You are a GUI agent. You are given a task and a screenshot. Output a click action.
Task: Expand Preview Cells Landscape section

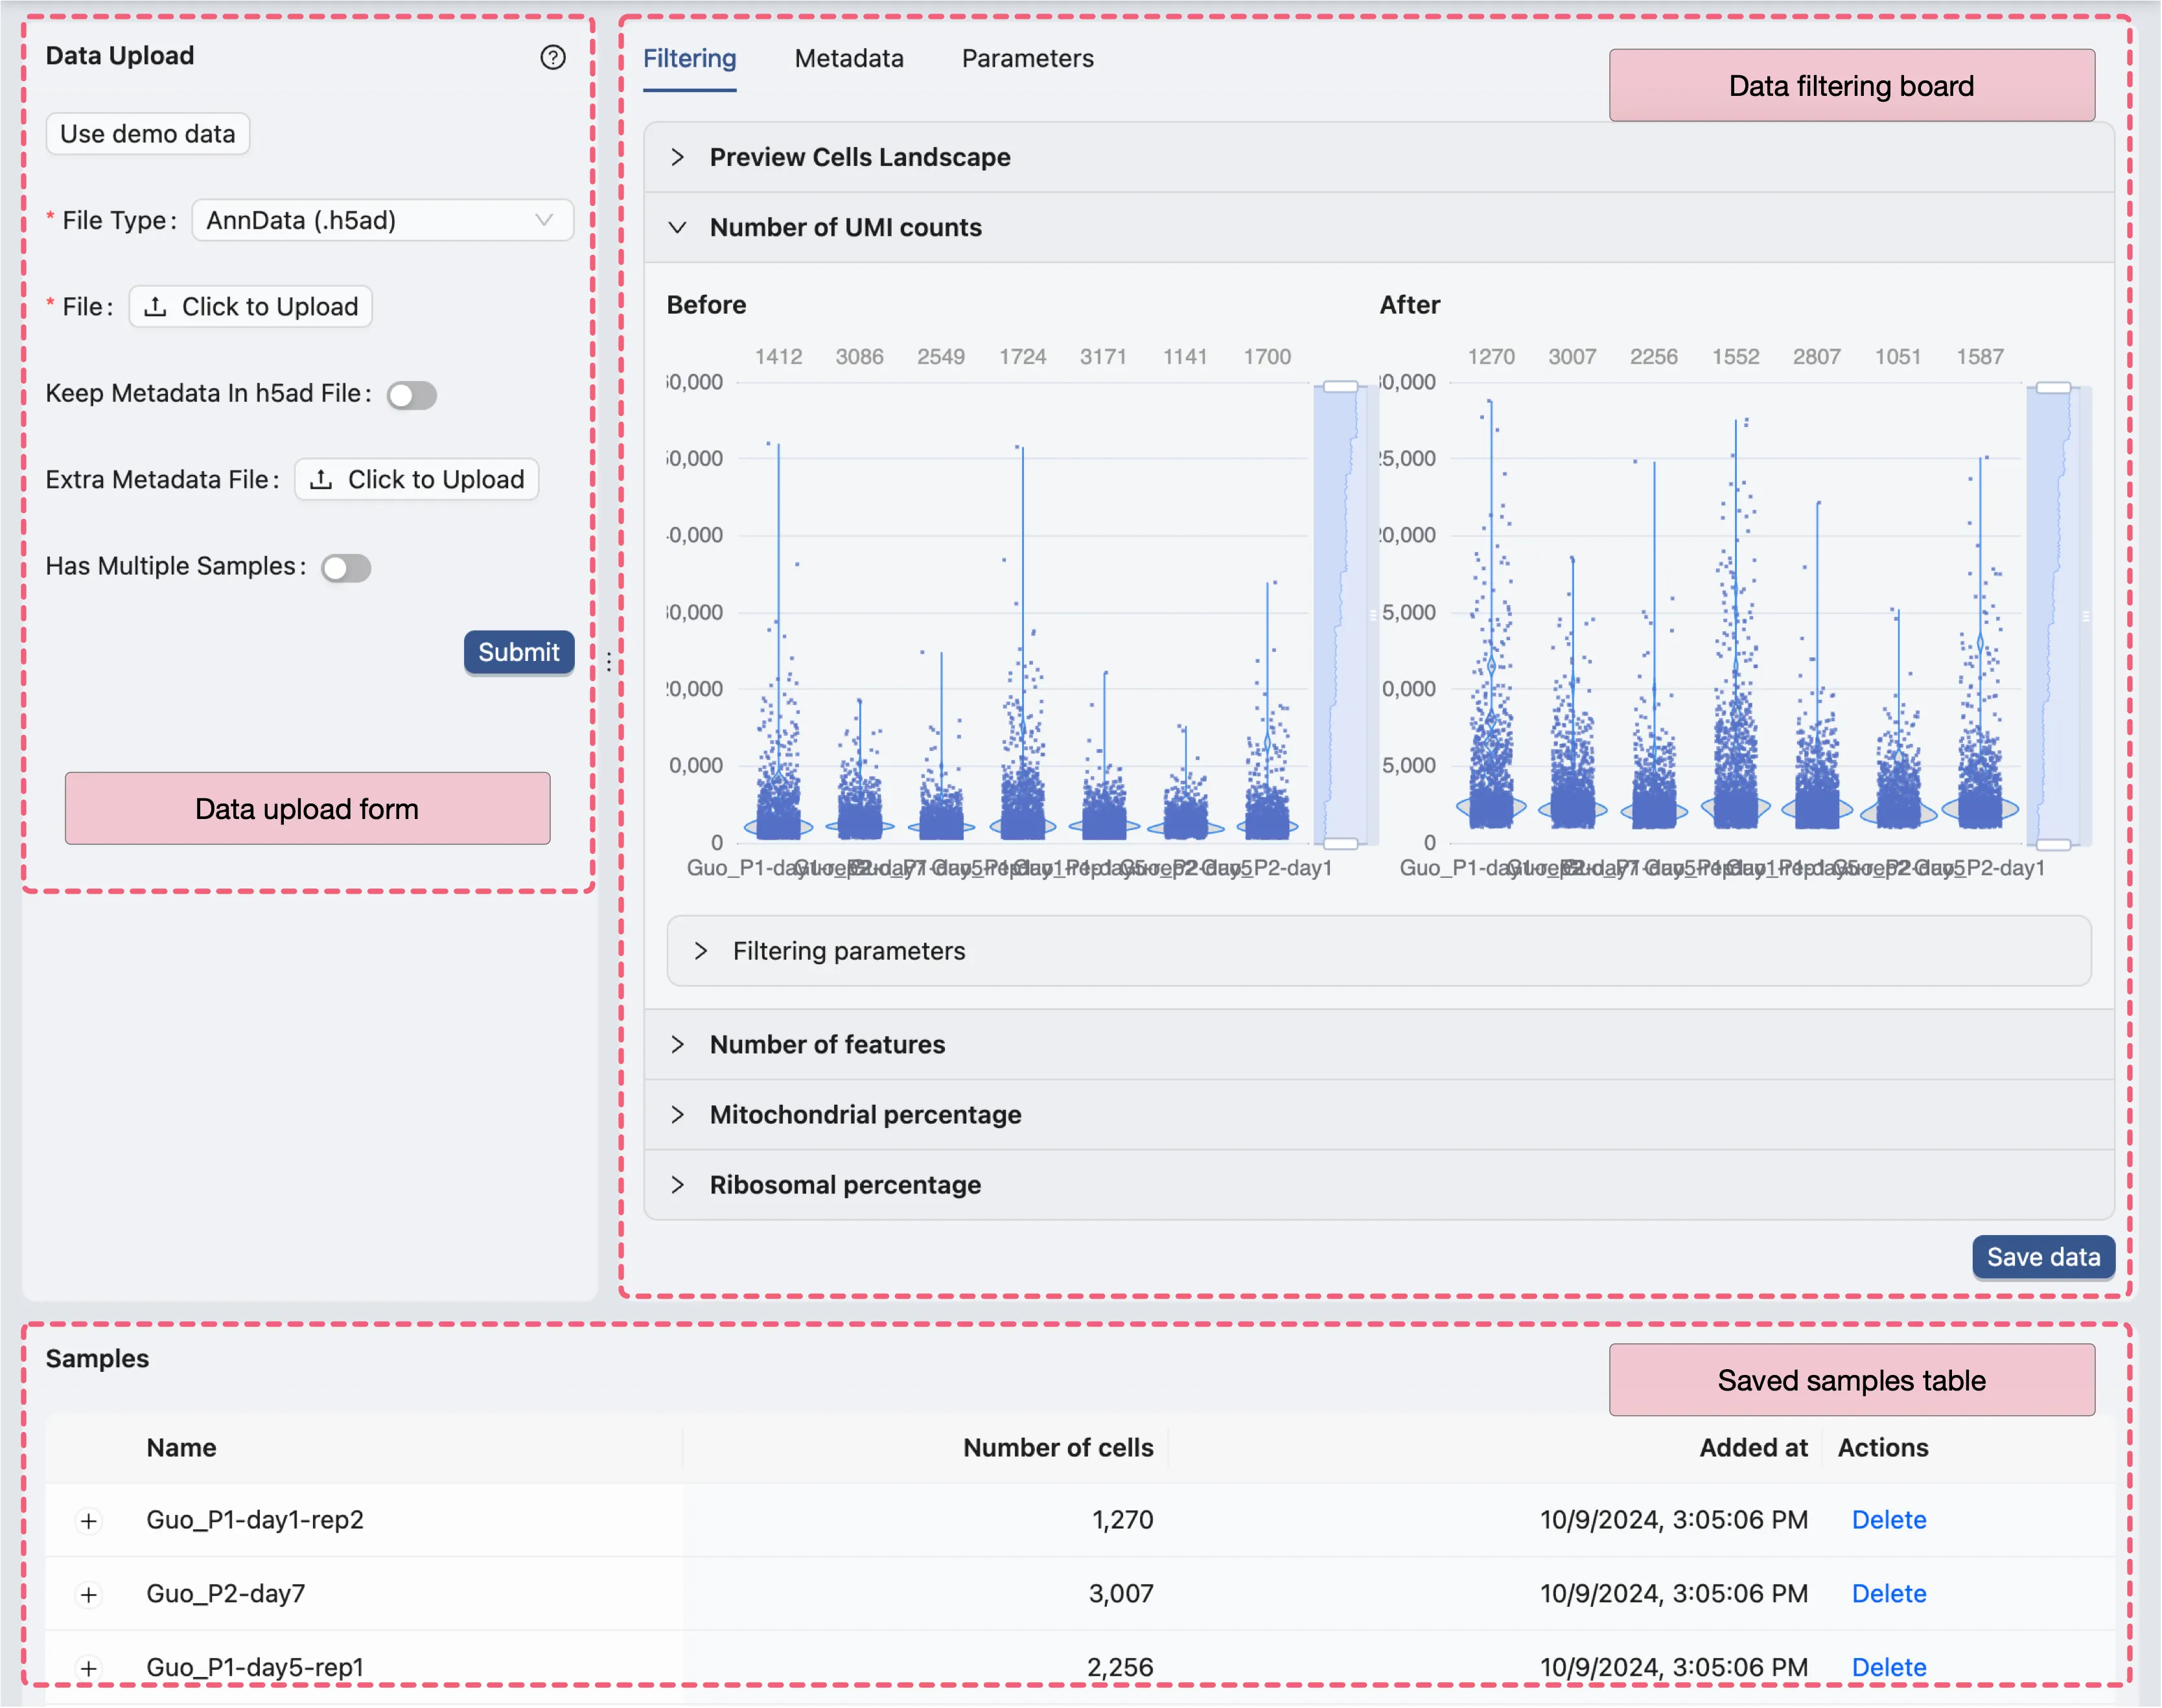click(678, 157)
